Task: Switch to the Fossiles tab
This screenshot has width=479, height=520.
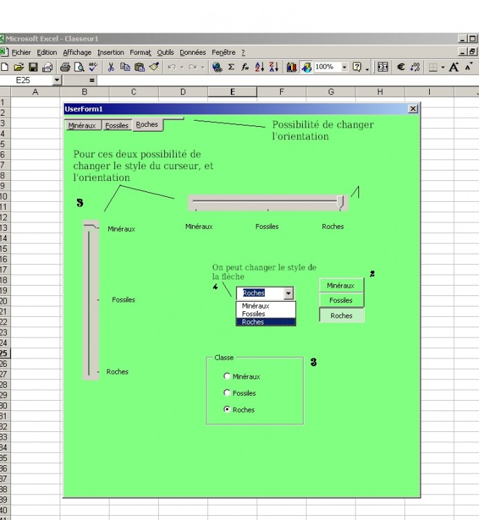Action: (117, 125)
